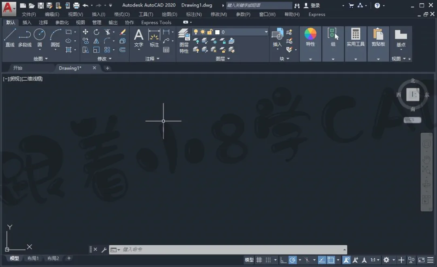Click the Scale tool icon
Image resolution: width=437 pixels, height=267 pixels.
(96, 50)
